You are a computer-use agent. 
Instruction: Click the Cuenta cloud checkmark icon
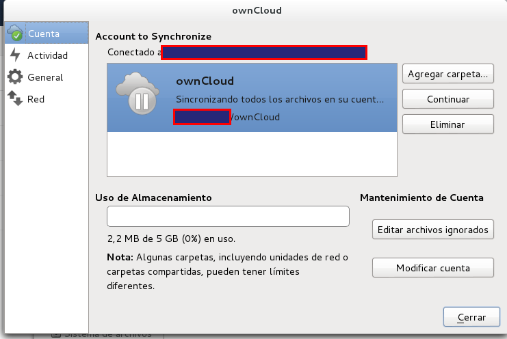pos(15,33)
